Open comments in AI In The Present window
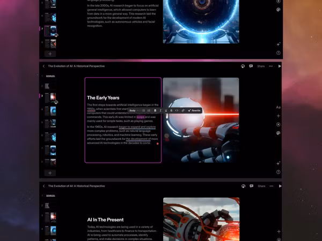 [x=251, y=186]
